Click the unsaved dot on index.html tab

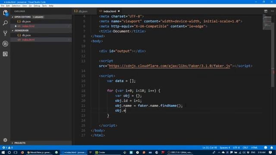119,11
